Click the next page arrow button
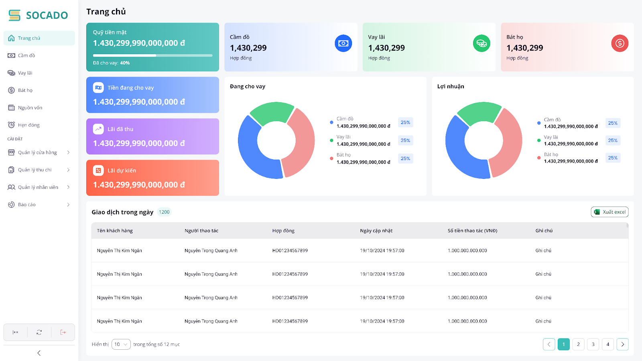 tap(622, 344)
